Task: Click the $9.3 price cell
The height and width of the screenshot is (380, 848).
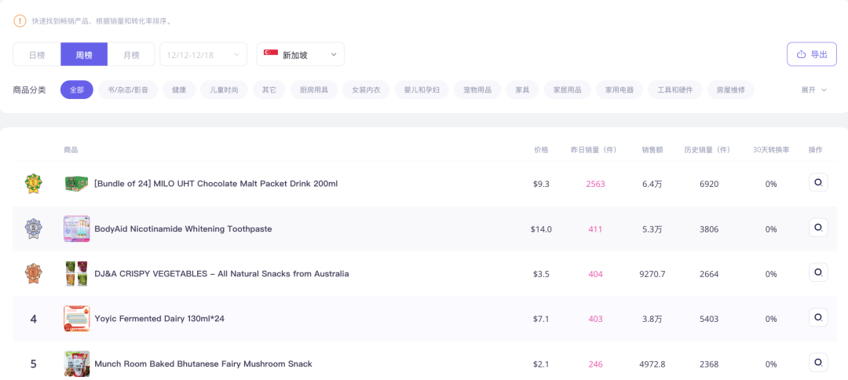Action: [541, 184]
